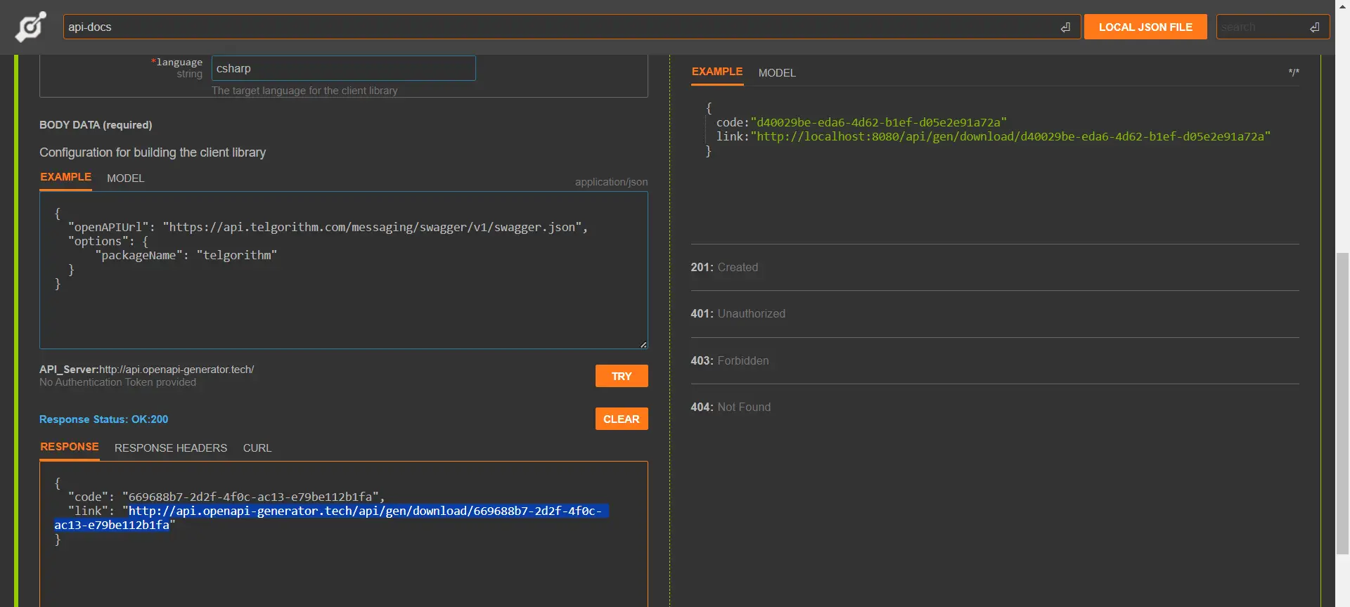The height and width of the screenshot is (607, 1350).
Task: Click the 401: Unauthorized response row
Action: pos(994,314)
